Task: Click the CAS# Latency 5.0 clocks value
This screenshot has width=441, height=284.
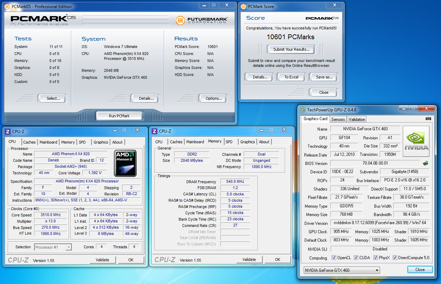Action: [x=235, y=194]
